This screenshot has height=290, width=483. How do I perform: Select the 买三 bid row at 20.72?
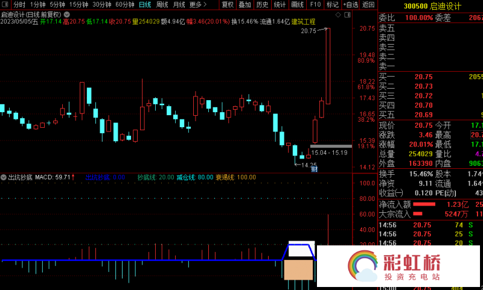430,96
